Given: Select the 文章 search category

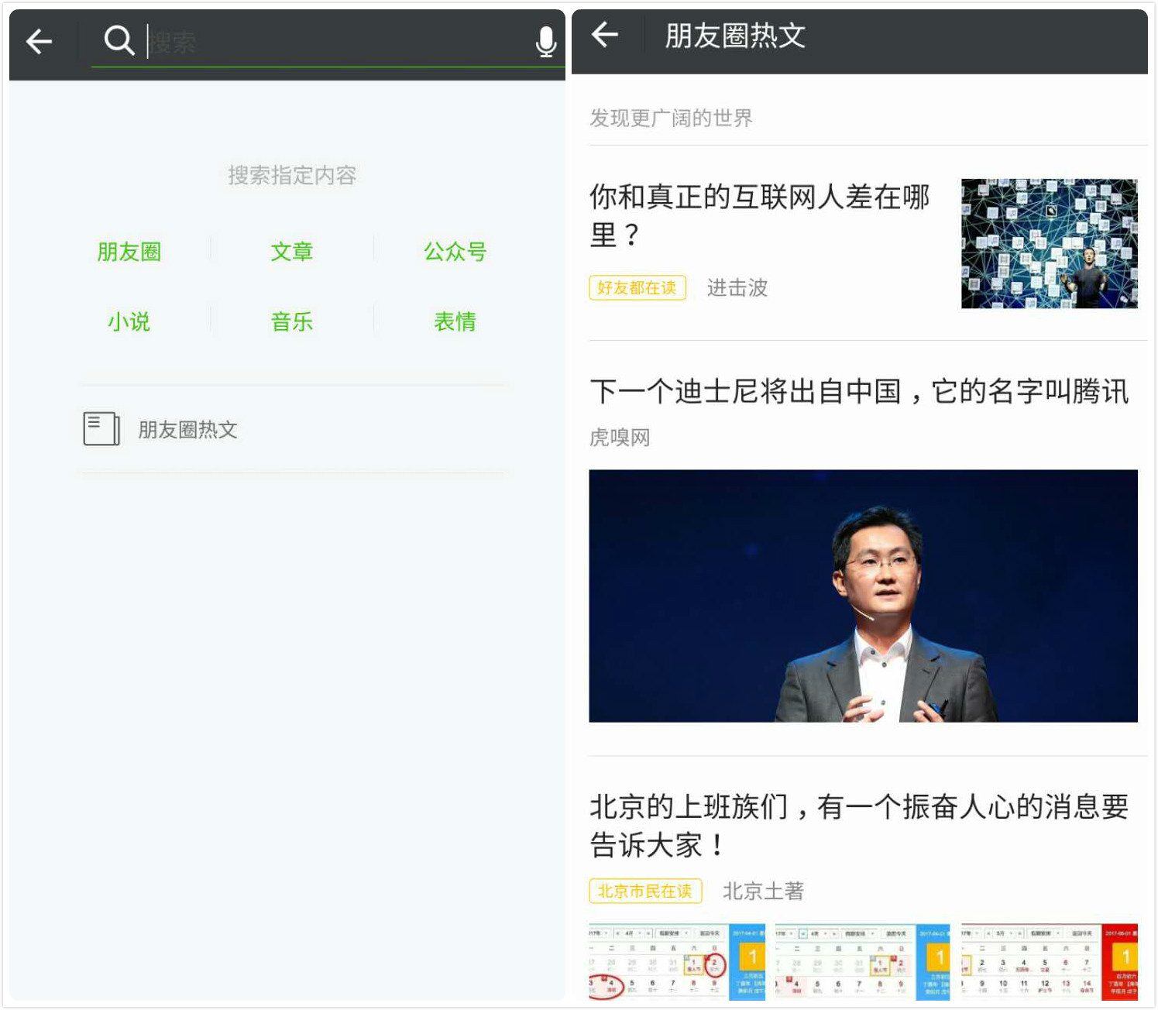Looking at the screenshot, I should pyautogui.click(x=292, y=252).
